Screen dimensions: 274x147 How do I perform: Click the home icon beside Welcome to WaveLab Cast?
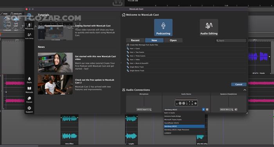click(x=124, y=15)
